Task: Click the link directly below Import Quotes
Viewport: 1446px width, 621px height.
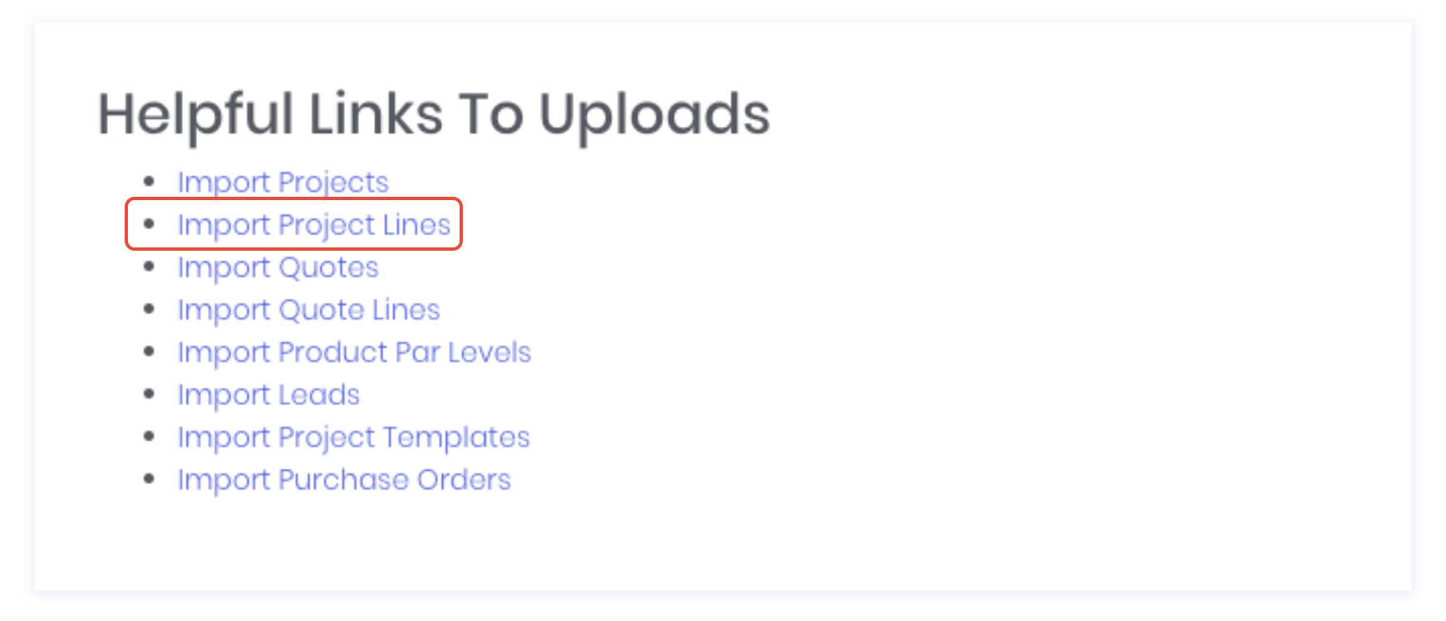Action: (308, 309)
